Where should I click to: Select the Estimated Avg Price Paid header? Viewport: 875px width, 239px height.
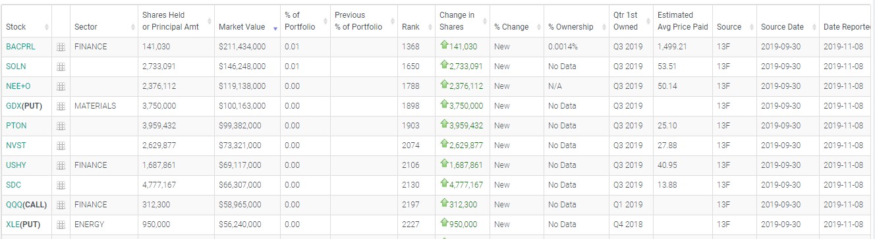[683, 21]
